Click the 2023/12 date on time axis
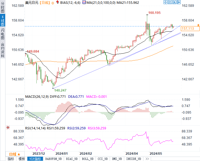The width and height of the screenshot is (200, 161). coord(39,154)
